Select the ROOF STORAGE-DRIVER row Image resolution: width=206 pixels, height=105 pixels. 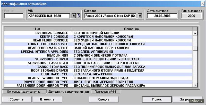98,71
